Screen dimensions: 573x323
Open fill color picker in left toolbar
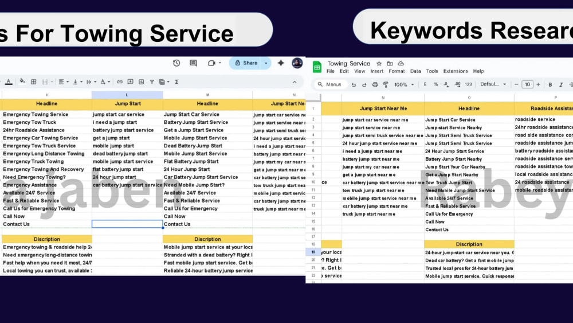[22, 81]
